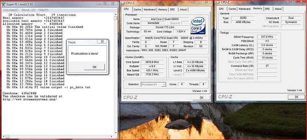Click the CPU-Z icon in the right window title
The image size is (307, 140).
pyautogui.click(x=218, y=2)
